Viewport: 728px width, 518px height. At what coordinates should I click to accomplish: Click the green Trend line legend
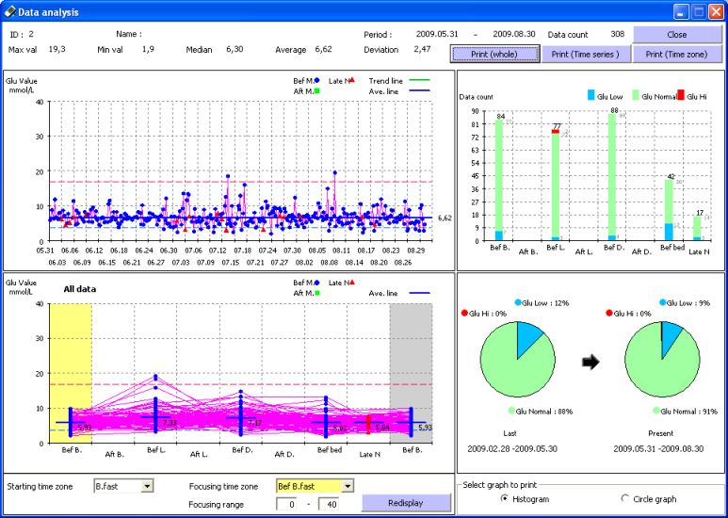click(x=419, y=81)
